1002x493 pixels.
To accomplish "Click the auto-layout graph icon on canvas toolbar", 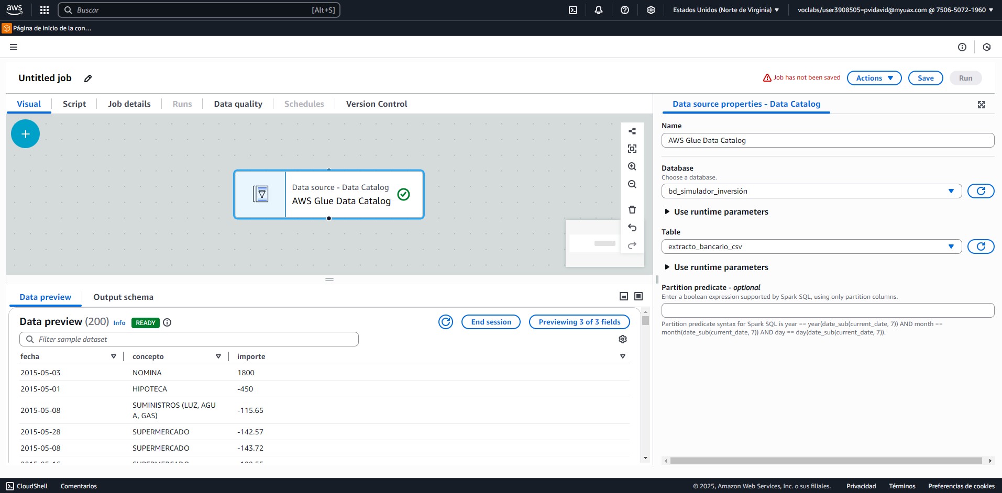I will tap(632, 131).
